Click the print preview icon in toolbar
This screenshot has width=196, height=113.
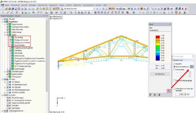25,9
